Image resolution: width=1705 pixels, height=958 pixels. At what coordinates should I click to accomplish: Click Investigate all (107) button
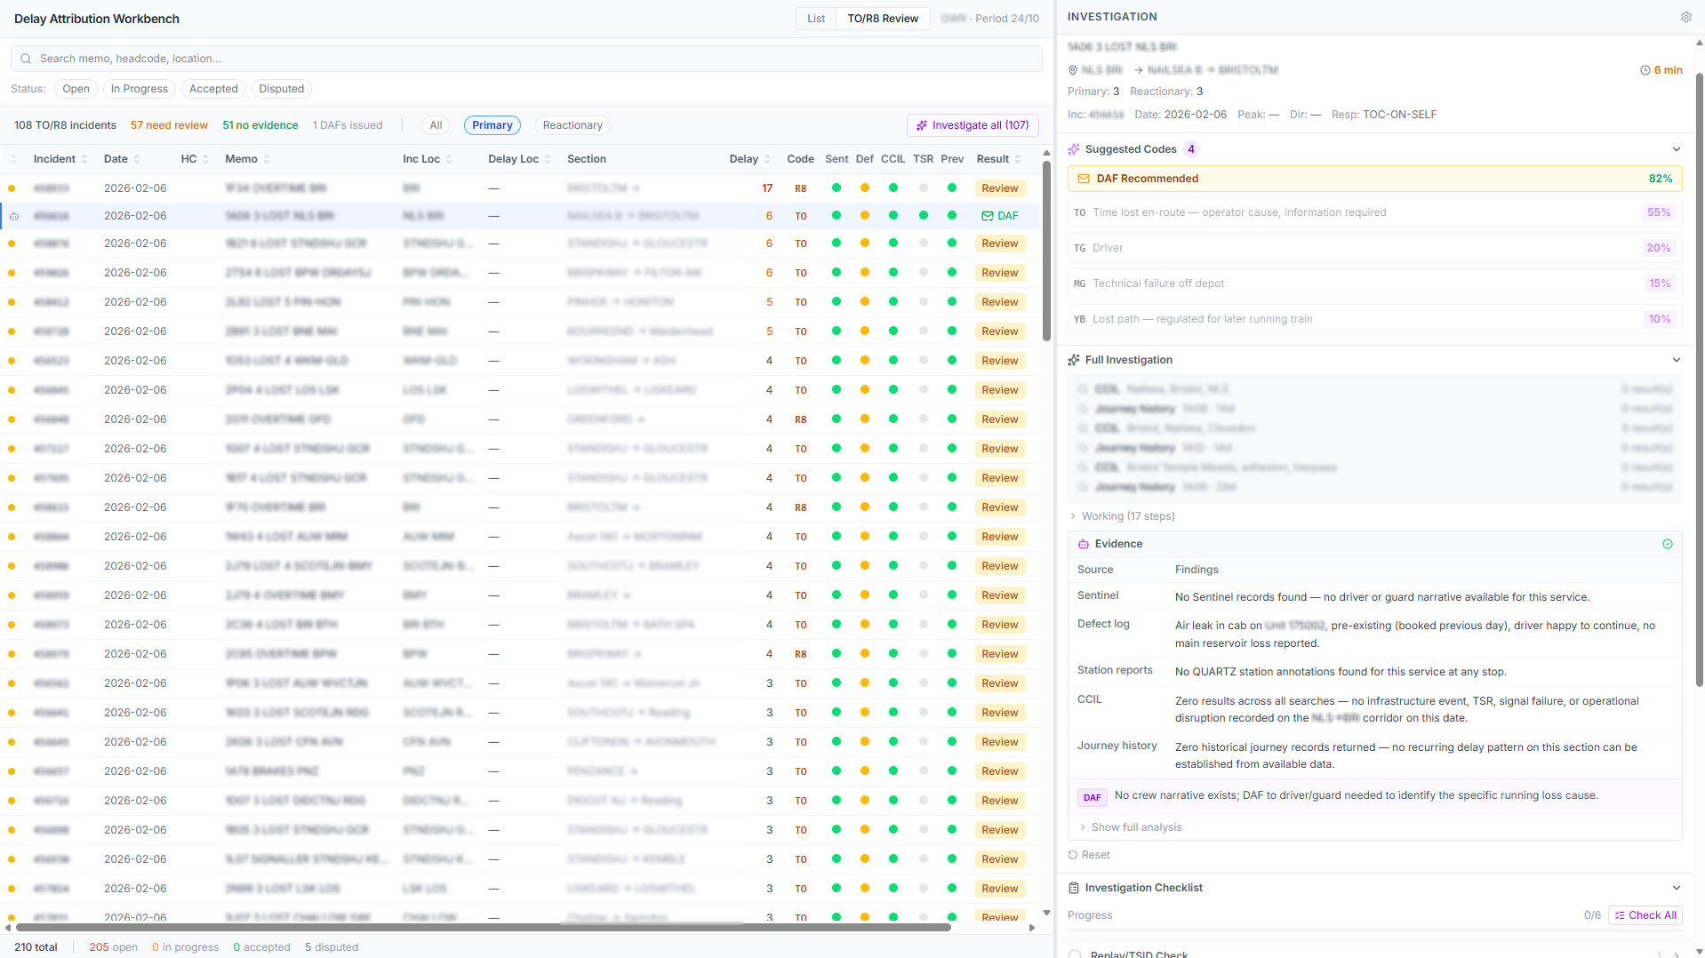coord(973,125)
